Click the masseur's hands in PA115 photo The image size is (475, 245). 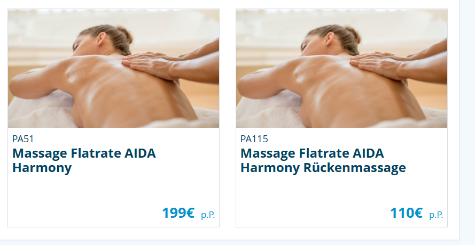pos(378,64)
